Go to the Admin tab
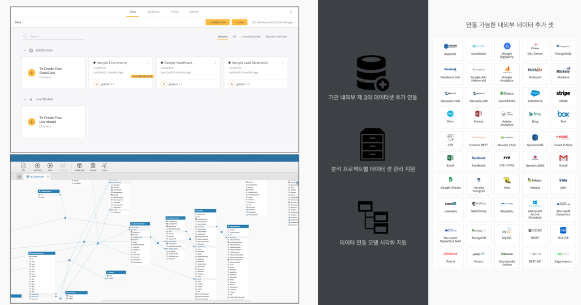This screenshot has height=305, width=581. [x=194, y=12]
